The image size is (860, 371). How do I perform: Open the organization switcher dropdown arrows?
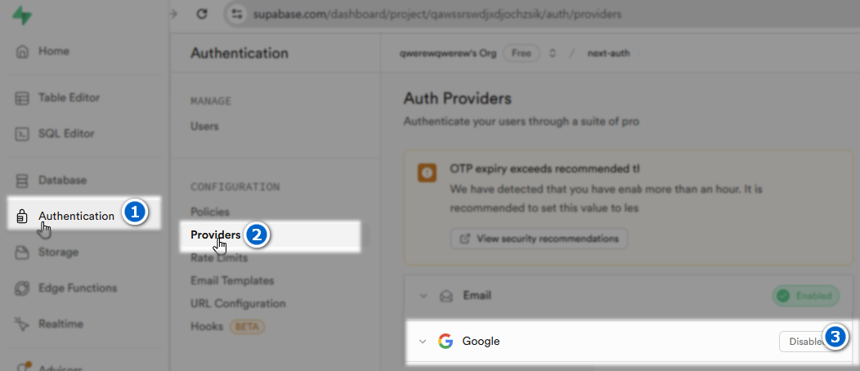pos(553,54)
